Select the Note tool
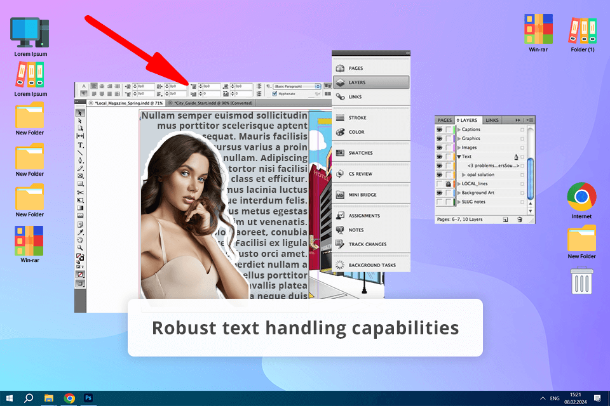610x406 pixels. pos(80,225)
